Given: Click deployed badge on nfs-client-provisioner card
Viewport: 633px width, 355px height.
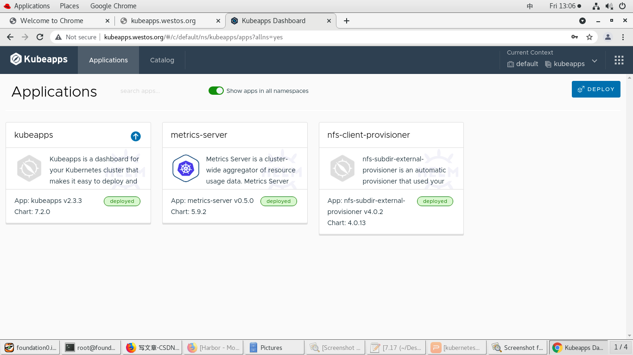Looking at the screenshot, I should pos(435,201).
